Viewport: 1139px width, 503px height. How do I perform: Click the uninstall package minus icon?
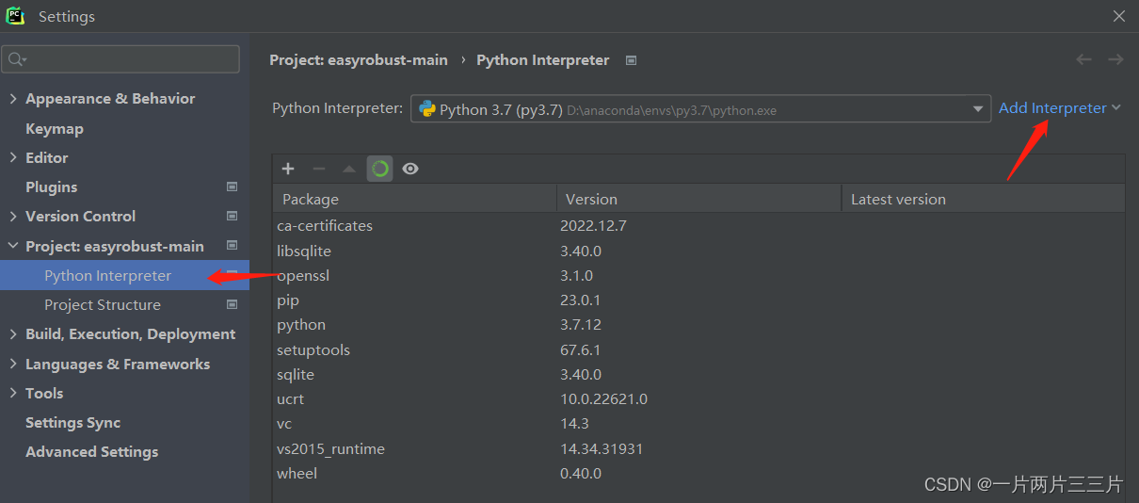click(319, 169)
